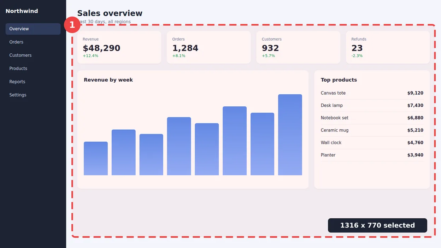Click the $3,940 product amount
The width and height of the screenshot is (441, 248).
click(x=415, y=155)
